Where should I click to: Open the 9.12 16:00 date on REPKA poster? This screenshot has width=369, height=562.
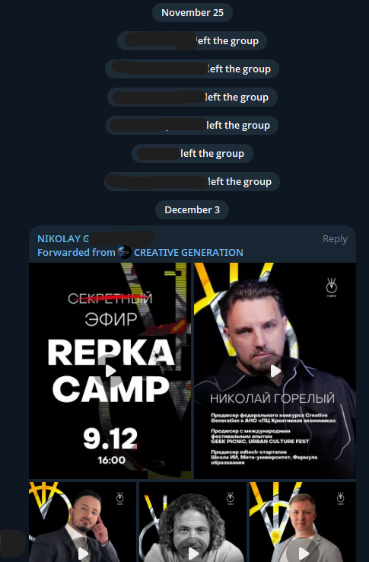[x=111, y=445]
